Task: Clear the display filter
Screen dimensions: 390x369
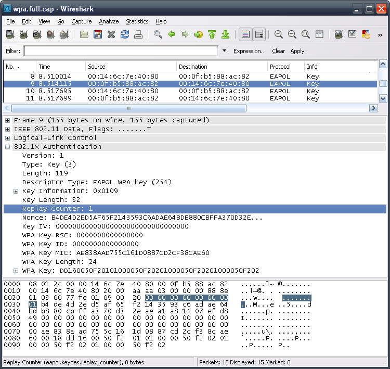Action: pyautogui.click(x=278, y=51)
